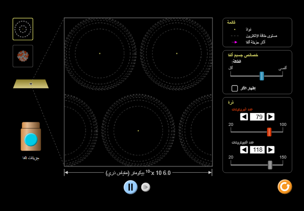Viewport: 304px width, 211px height.
Task: Switch to the nucleus scale view thumbnail
Action: click(x=23, y=56)
